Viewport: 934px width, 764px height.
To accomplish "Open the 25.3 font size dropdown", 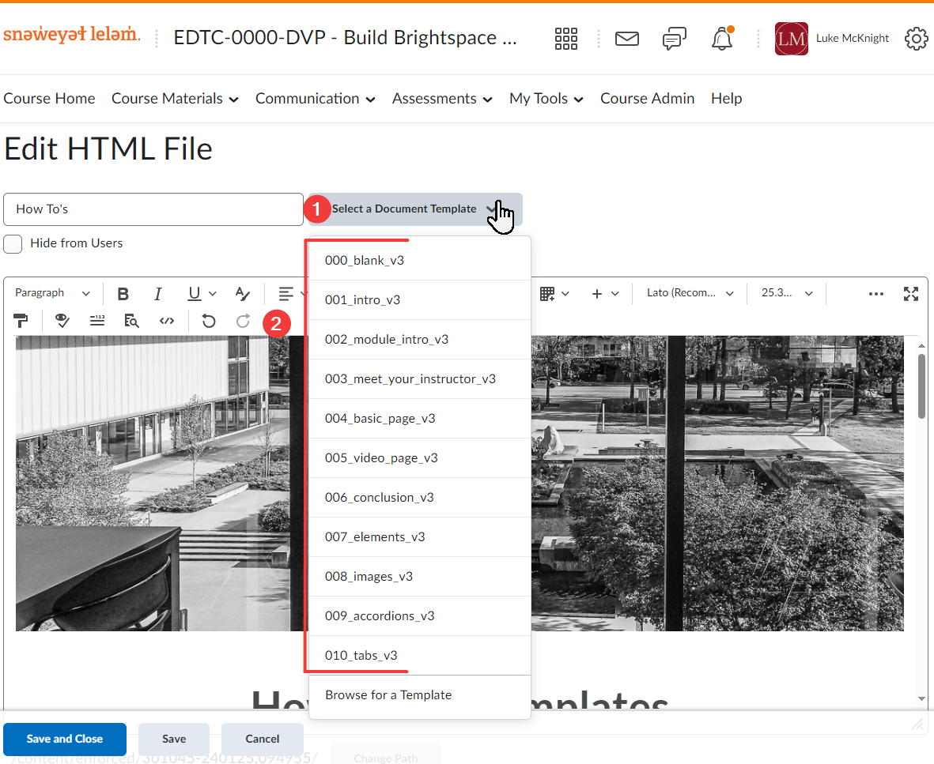I will click(x=787, y=293).
